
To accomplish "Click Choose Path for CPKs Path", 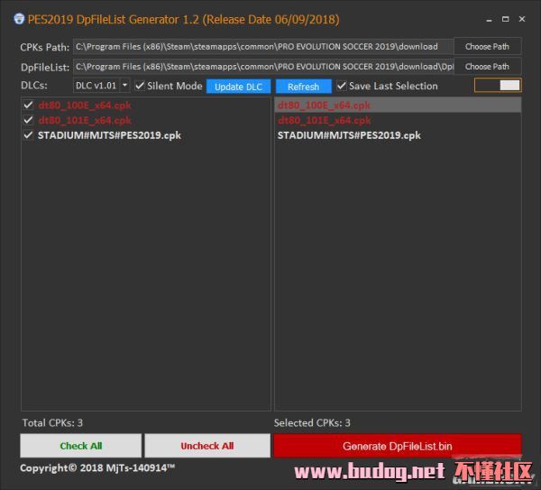I will pos(487,47).
